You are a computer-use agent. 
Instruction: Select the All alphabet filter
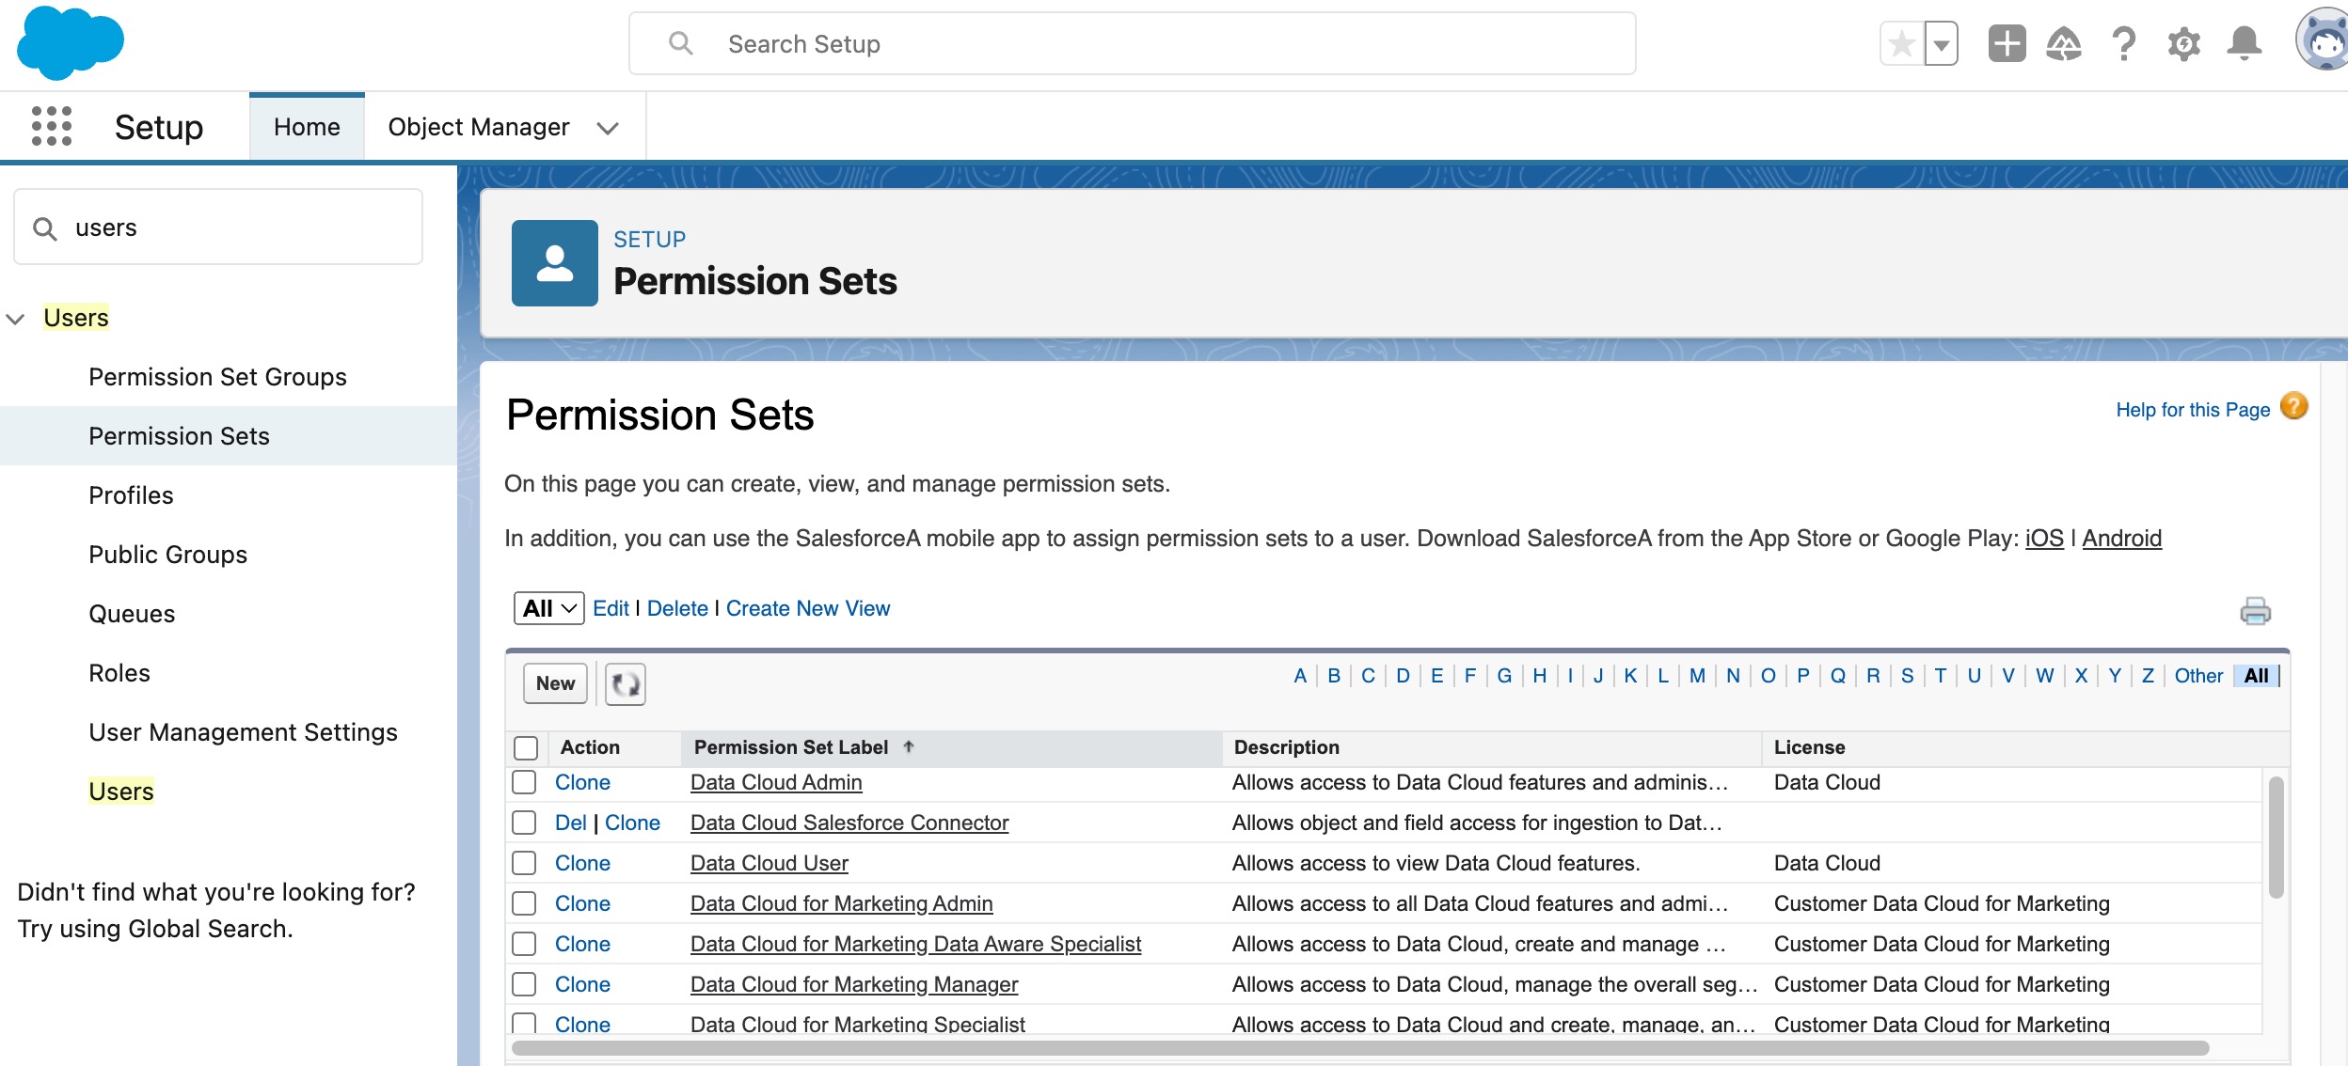coord(2256,676)
